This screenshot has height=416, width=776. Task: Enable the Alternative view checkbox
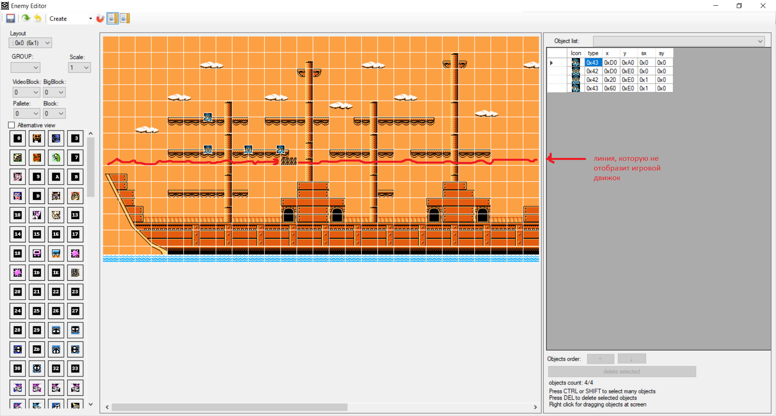pyautogui.click(x=12, y=125)
